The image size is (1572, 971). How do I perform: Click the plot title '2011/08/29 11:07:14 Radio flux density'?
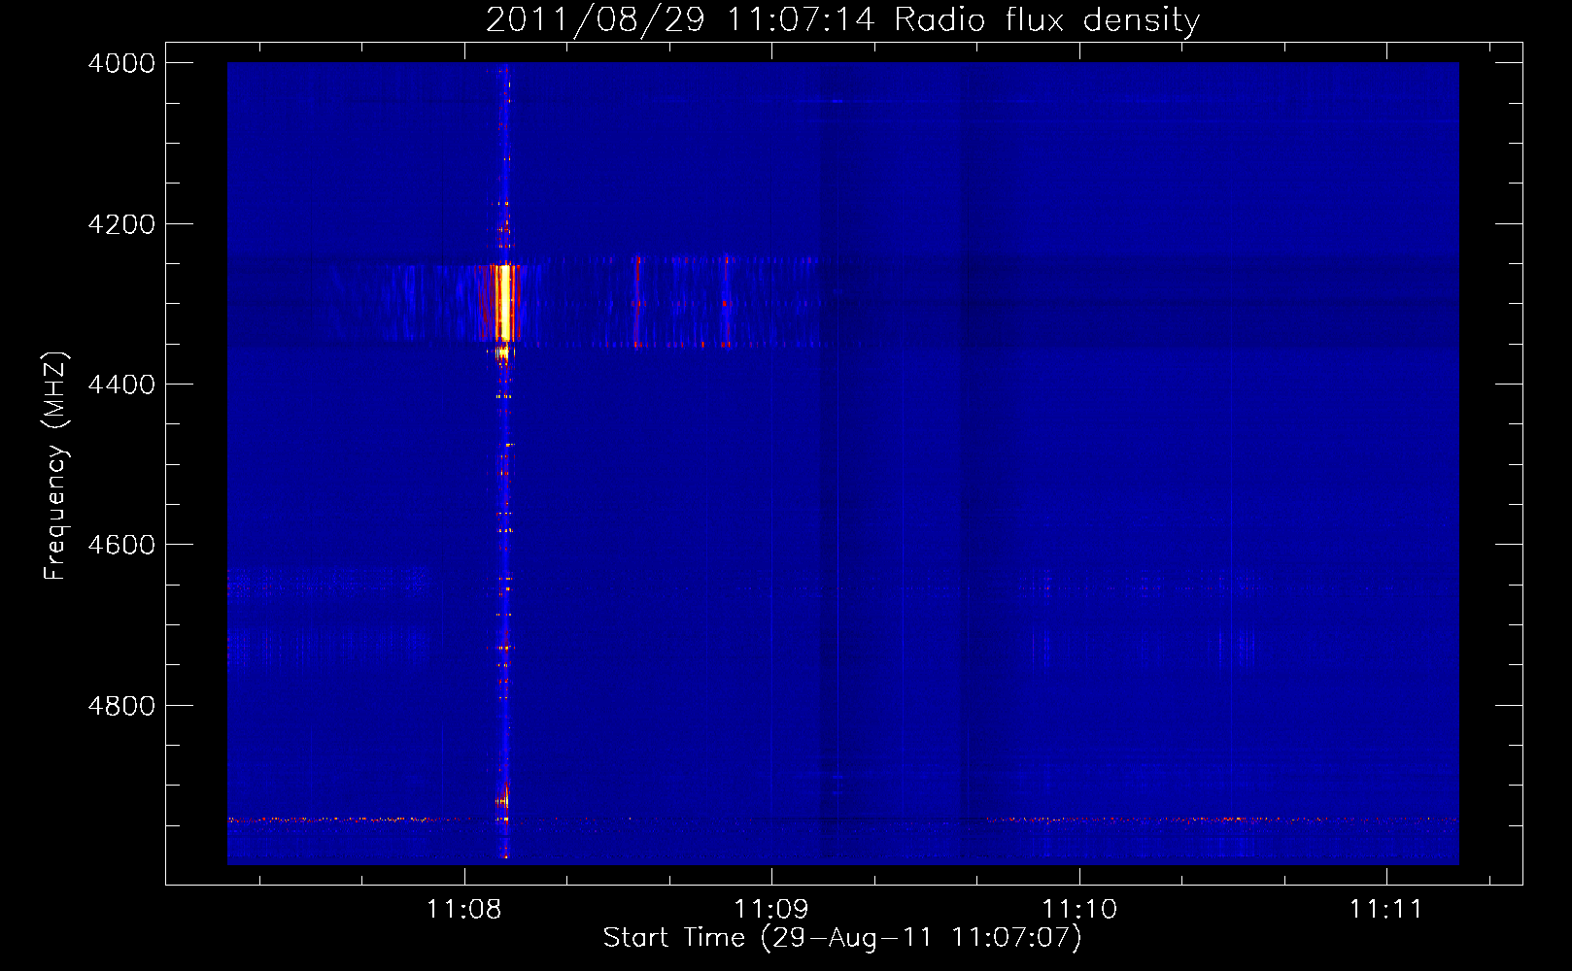tap(842, 19)
